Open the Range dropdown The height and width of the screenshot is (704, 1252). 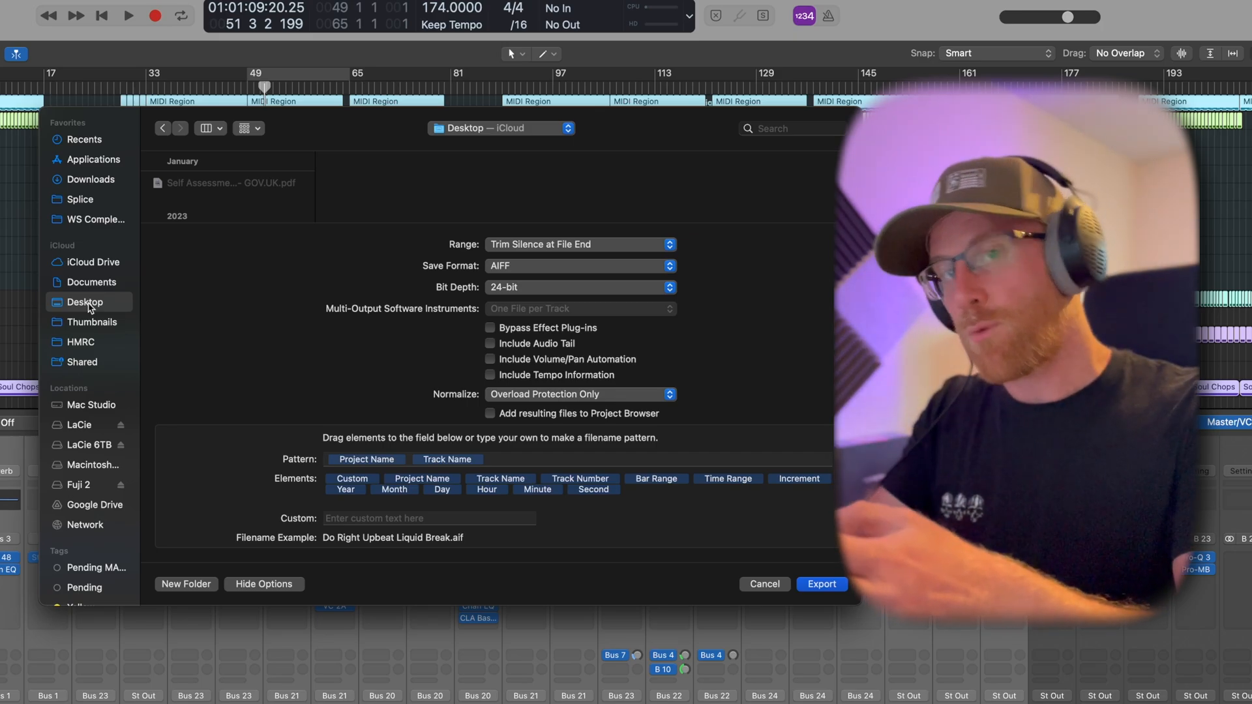point(580,244)
